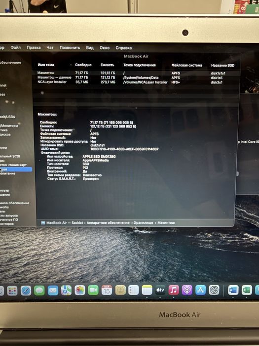Click /System/Volumes/Data mount point cell
259x346 pixels.
tap(141, 78)
